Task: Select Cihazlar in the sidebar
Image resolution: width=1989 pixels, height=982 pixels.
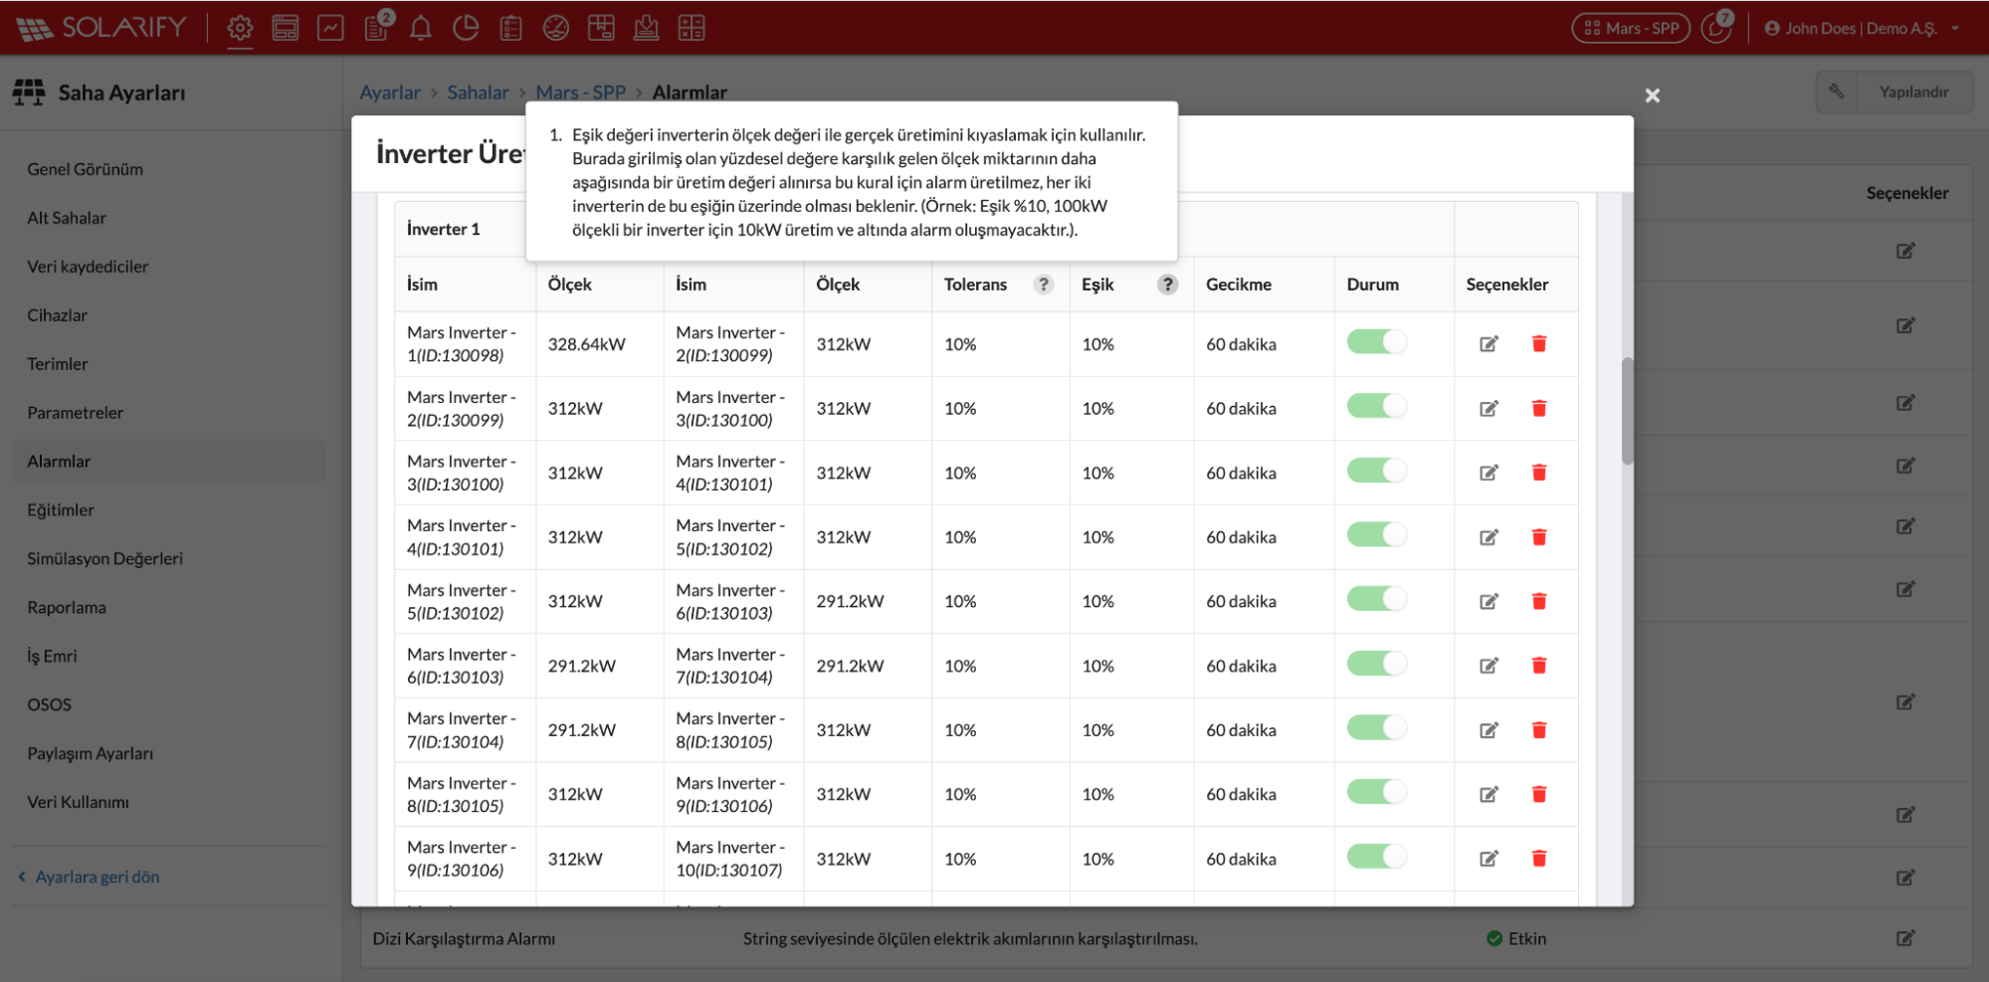Action: (58, 314)
